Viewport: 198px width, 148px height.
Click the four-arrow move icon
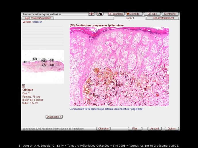click(x=91, y=14)
